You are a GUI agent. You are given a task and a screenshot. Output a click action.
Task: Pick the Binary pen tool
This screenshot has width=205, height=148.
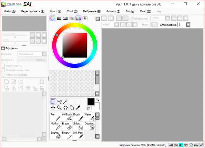point(67,135)
